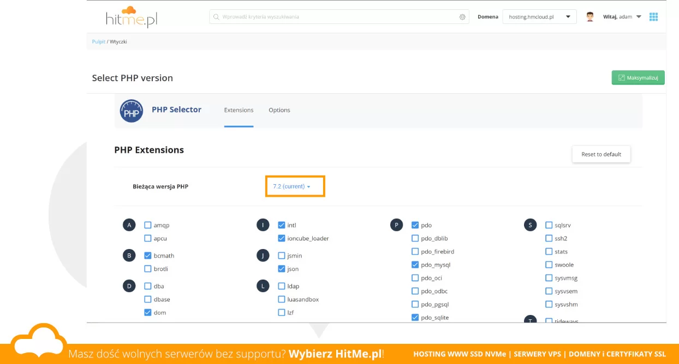The width and height of the screenshot is (679, 364).
Task: Check the dbase extension
Action: 148,299
